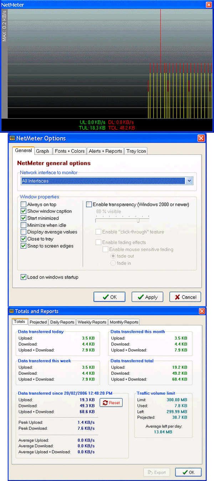Open Monthly Reports tab

click(124, 322)
